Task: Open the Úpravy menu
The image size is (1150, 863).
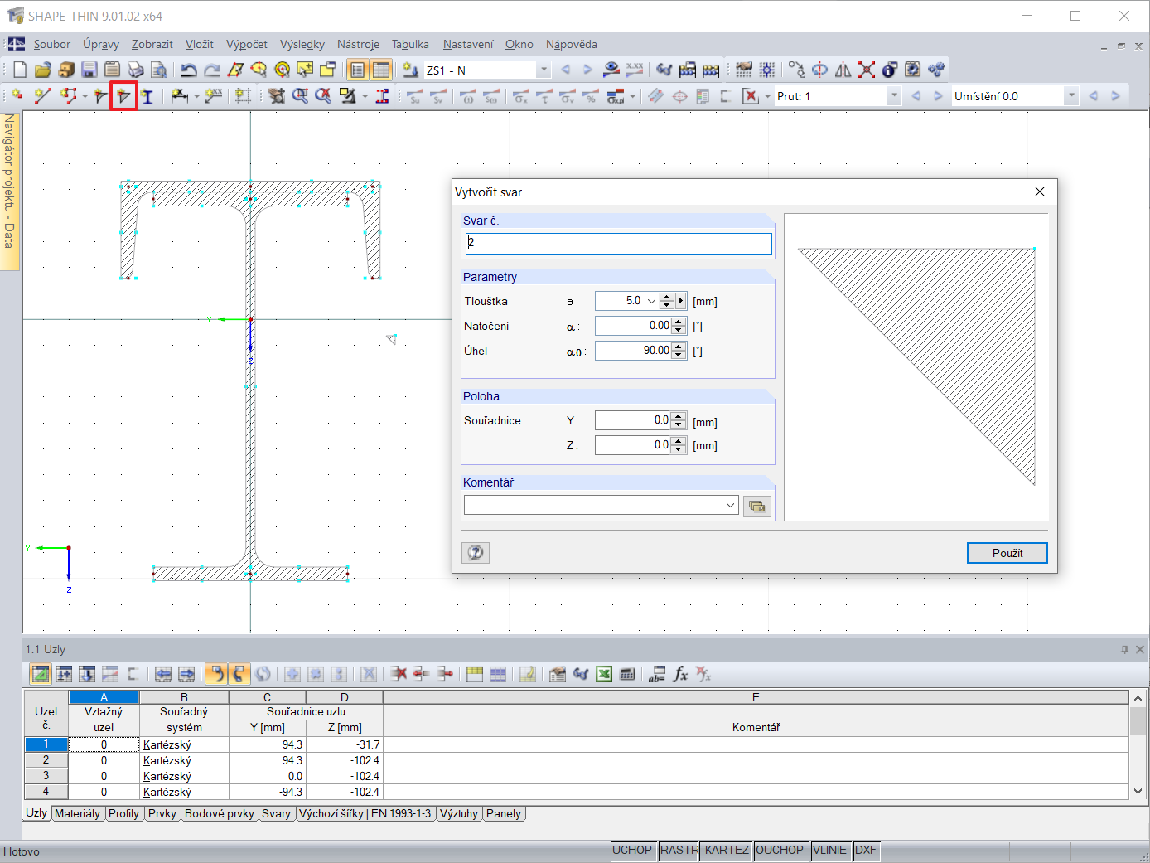Action: (101, 44)
